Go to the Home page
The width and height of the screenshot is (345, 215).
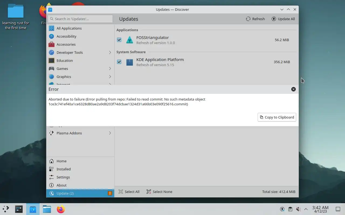pyautogui.click(x=80, y=161)
